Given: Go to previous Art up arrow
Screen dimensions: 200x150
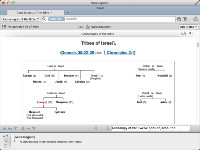Looking at the screenshot, I should tap(4, 128).
